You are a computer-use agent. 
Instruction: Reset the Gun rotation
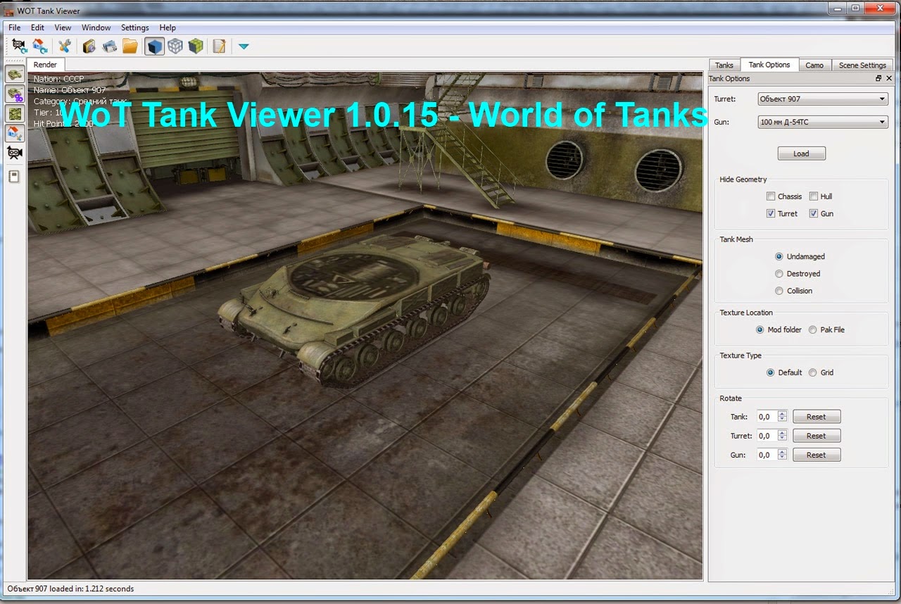click(817, 455)
